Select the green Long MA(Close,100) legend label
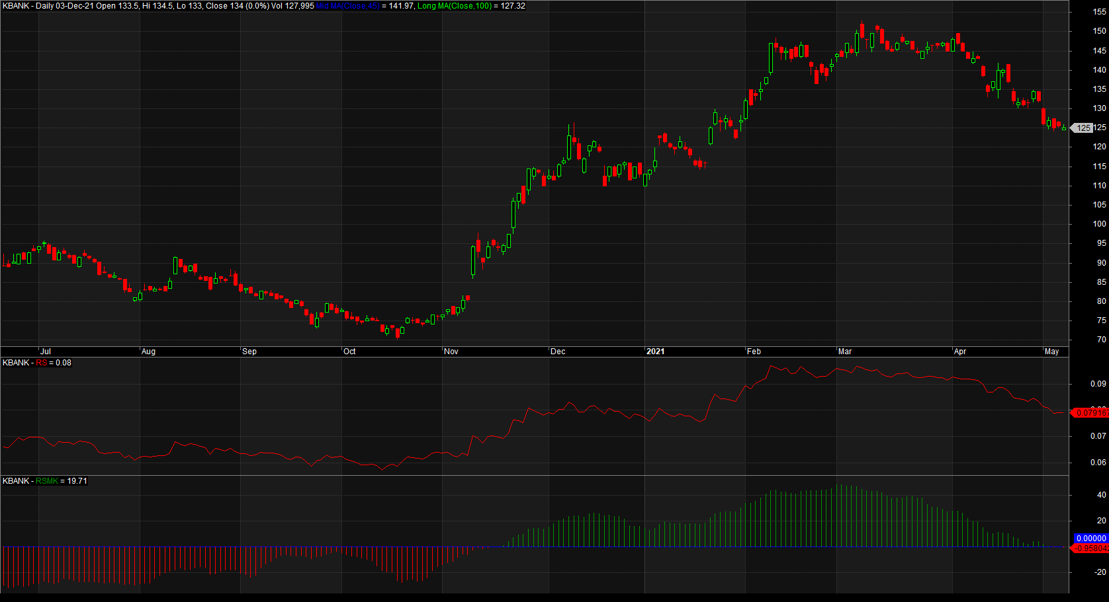 tap(454, 6)
